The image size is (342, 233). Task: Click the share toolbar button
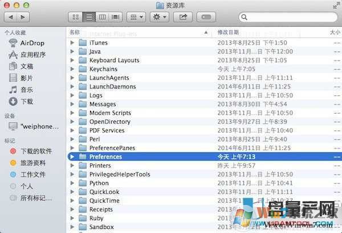click(x=183, y=17)
